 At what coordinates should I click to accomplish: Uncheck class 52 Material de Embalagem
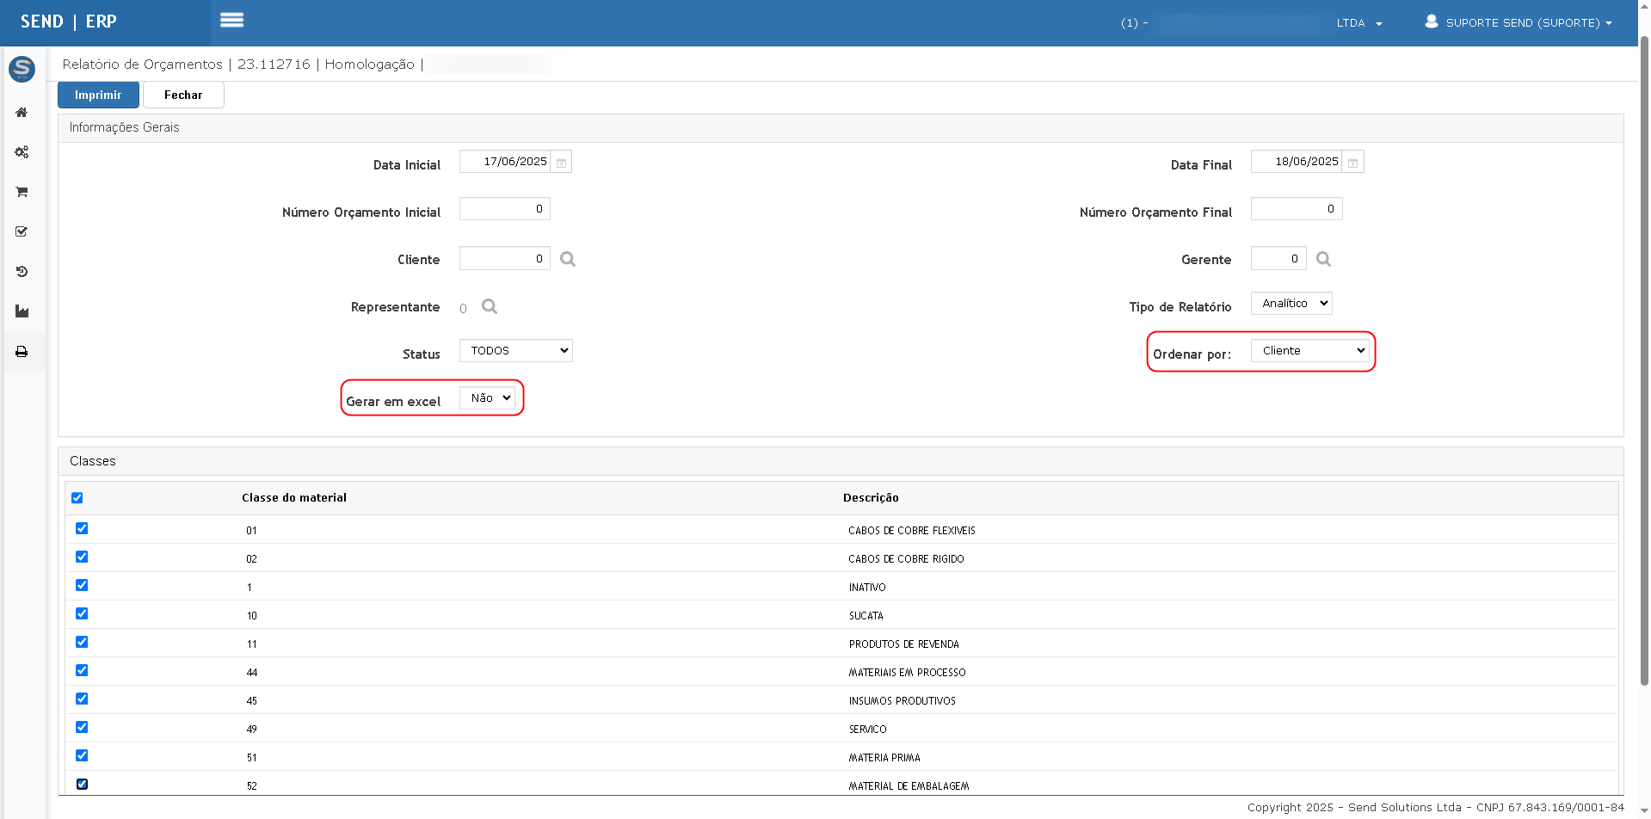click(x=82, y=784)
